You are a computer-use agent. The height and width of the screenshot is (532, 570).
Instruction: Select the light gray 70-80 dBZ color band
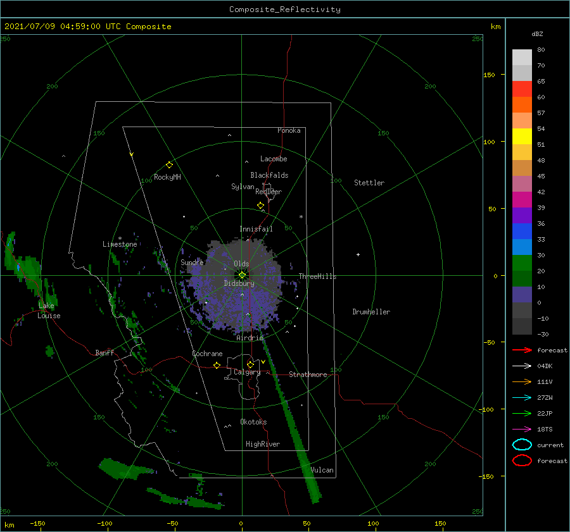click(x=522, y=58)
